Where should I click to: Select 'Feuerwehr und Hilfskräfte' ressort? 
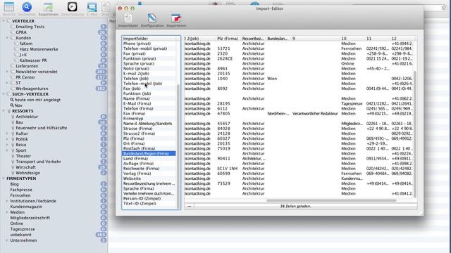42,128
